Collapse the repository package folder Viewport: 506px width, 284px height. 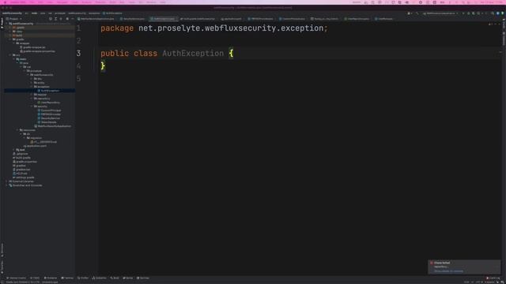click(x=32, y=99)
